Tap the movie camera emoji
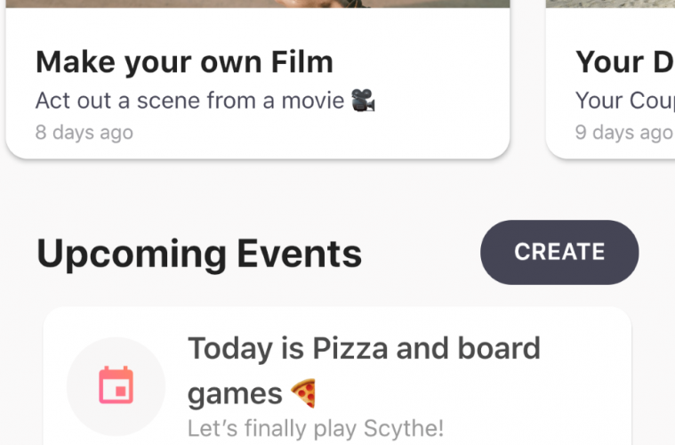 coord(363,100)
